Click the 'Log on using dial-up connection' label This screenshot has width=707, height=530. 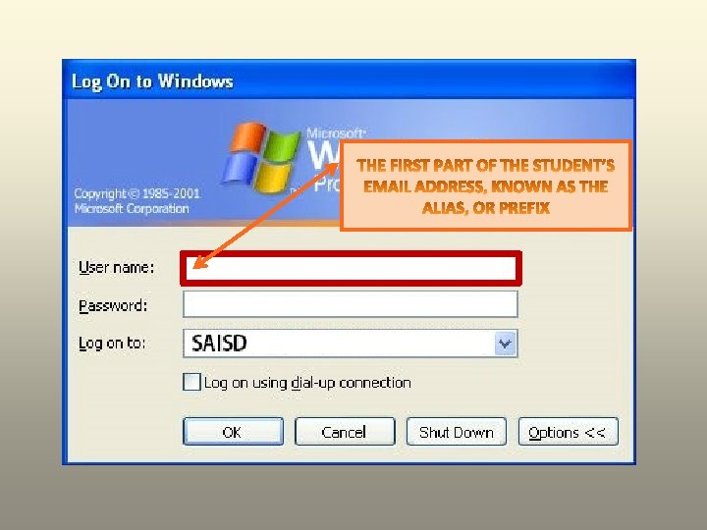pos(307,383)
